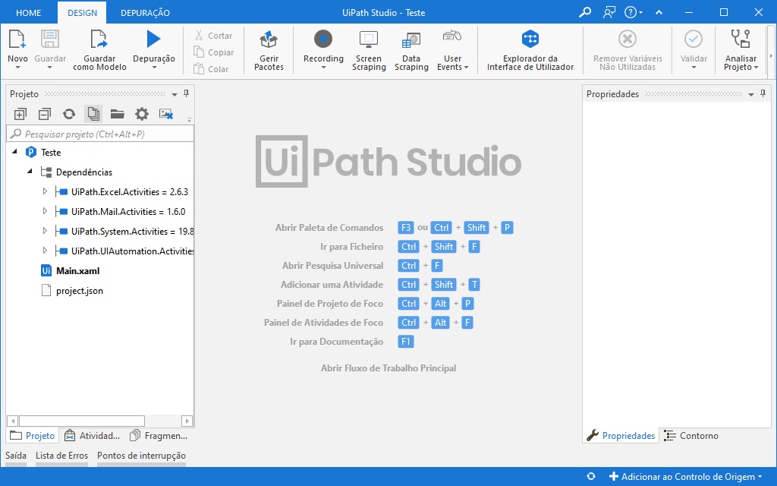Click the User Events icon
This screenshot has width=777, height=486.
[x=452, y=36]
